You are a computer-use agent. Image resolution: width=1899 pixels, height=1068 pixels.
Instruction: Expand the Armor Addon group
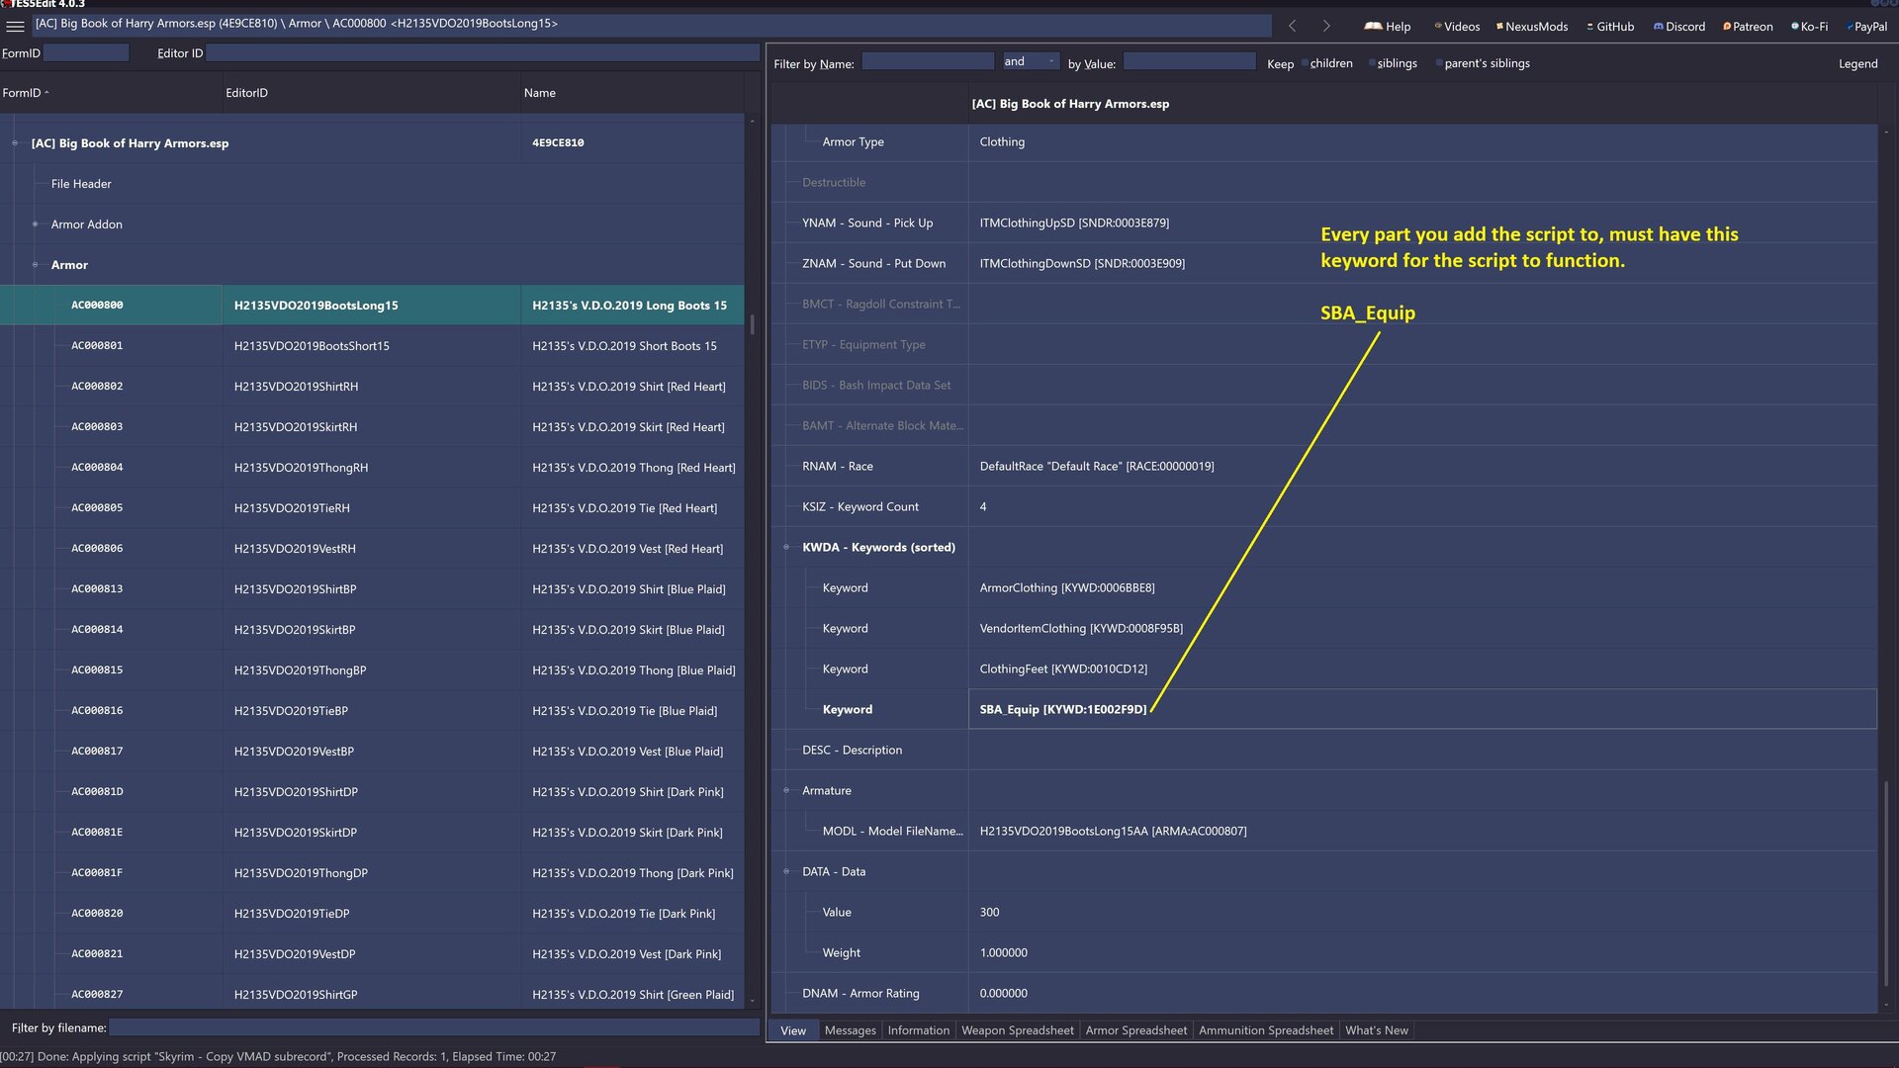pos(35,224)
